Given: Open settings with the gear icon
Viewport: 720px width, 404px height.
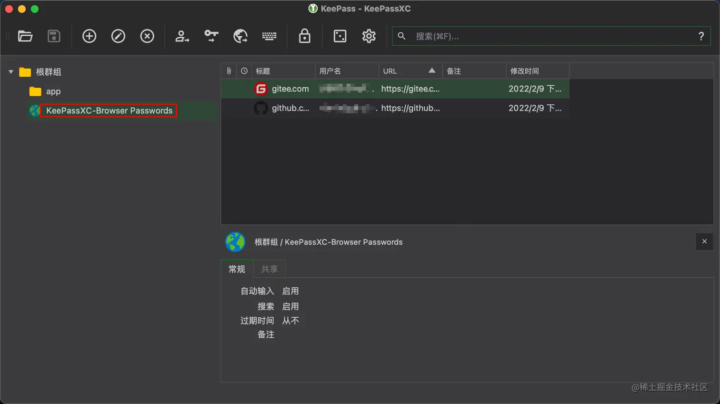Looking at the screenshot, I should coord(369,36).
